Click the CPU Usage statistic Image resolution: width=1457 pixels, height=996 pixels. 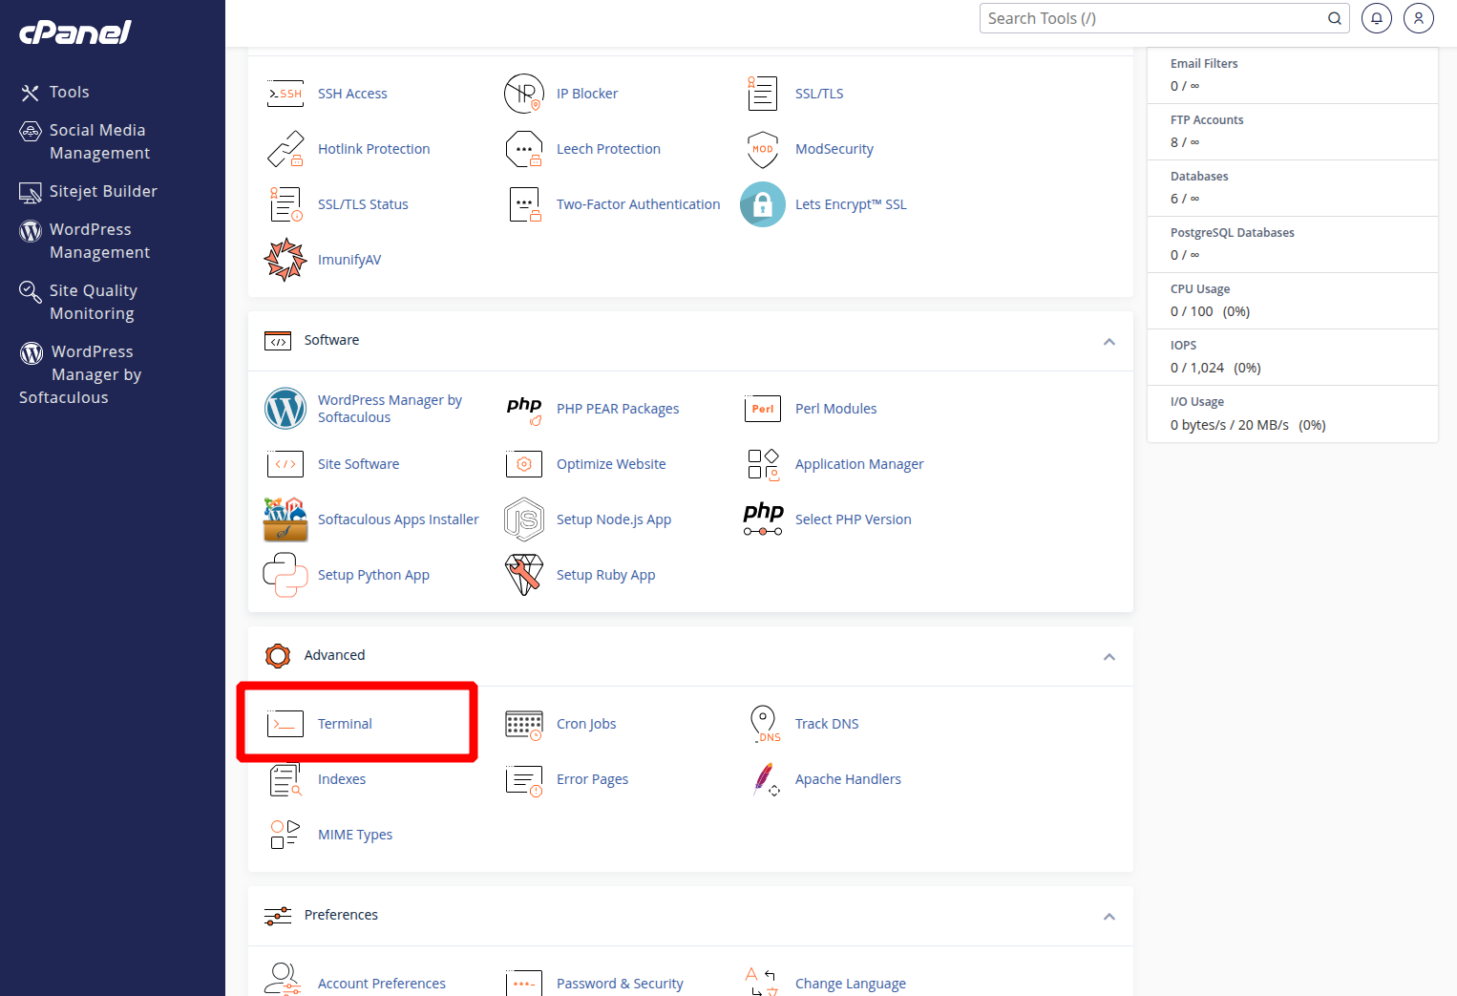(1292, 301)
